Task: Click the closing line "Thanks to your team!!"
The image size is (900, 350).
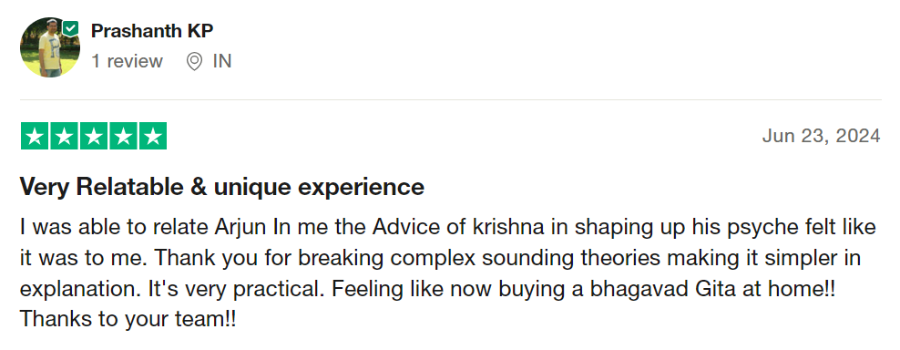Action: (128, 319)
